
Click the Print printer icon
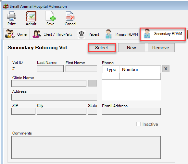(12, 16)
